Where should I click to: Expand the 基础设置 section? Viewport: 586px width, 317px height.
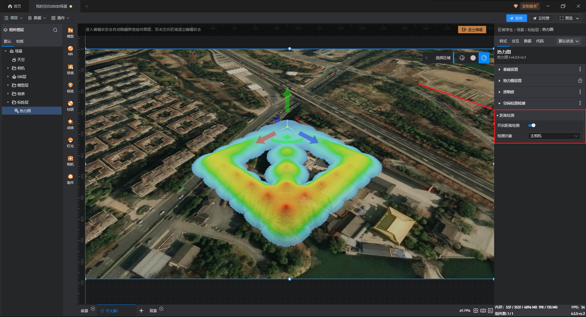click(x=510, y=69)
